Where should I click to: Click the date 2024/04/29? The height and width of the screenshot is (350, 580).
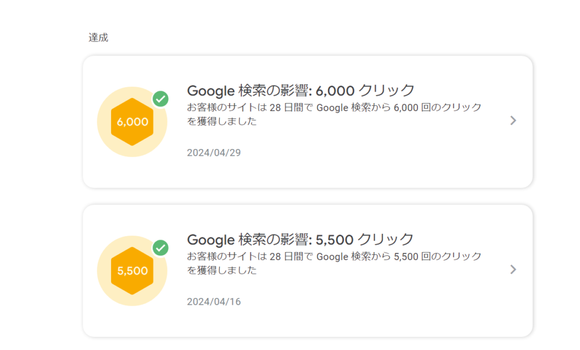214,152
